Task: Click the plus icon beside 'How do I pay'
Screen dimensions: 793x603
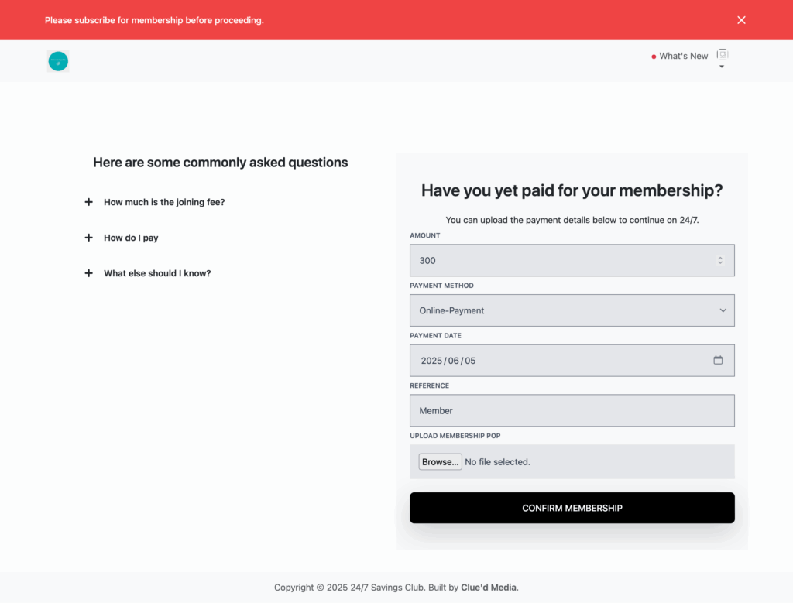Action: tap(88, 238)
